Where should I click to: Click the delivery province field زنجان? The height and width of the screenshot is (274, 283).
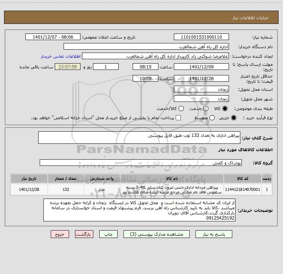[x=201, y=89]
